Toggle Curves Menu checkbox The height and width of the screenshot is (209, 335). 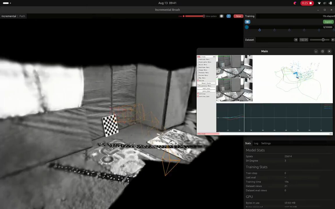(x=198, y=75)
